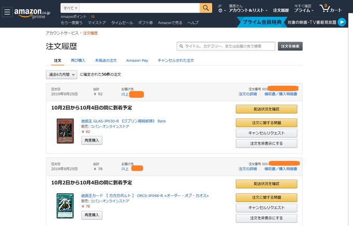Image resolution: width=353 pixels, height=226 pixels.
Task: Click the プライム会員特典 banner
Action: (x=262, y=22)
